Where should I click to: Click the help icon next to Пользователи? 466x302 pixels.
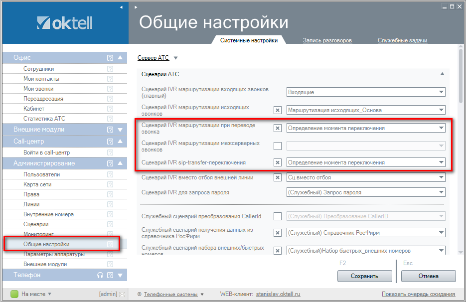click(110, 174)
